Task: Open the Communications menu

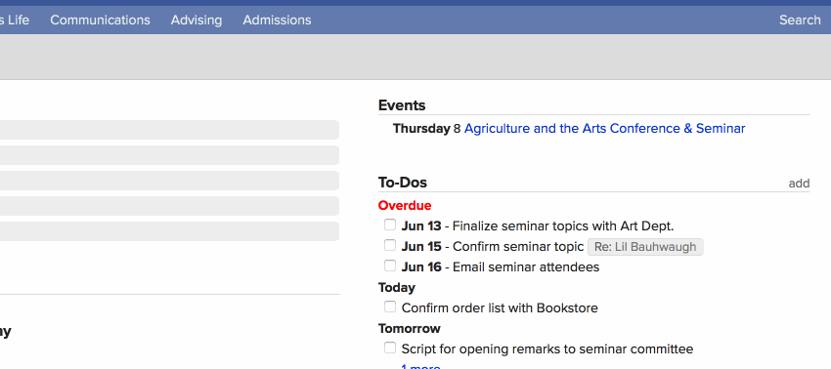Action: tap(100, 20)
